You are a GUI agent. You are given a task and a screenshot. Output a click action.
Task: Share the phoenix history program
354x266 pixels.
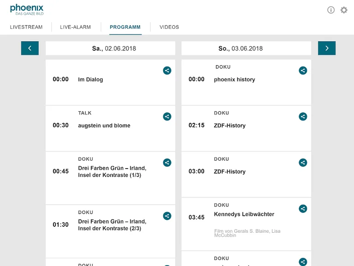click(x=303, y=71)
